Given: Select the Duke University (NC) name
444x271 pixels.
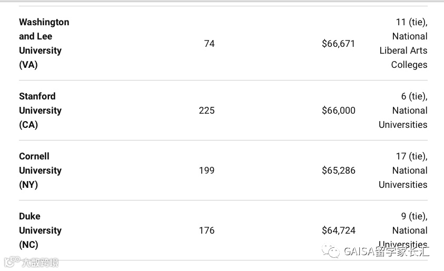Looking at the screenshot, I should (x=40, y=230).
